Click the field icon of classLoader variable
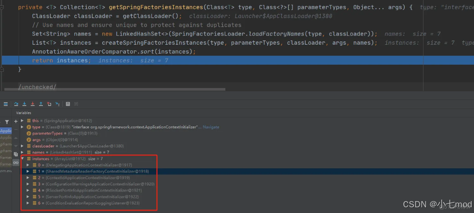 29,146
